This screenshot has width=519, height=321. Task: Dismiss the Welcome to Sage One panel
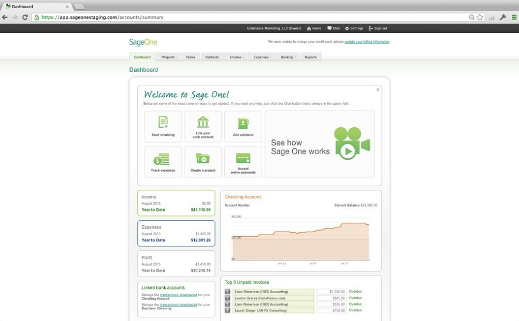378,89
